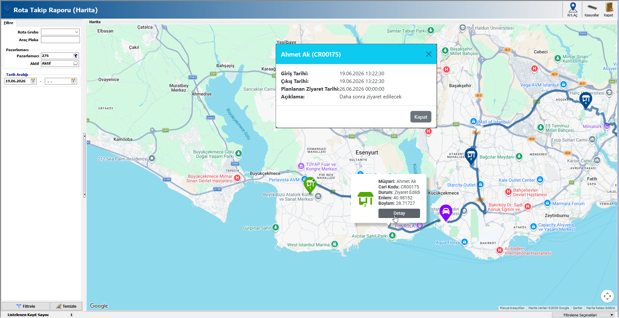Click the Büyükçekmece Gölü Doğal Yaşam Parkı icon
Viewport: 619px width, 318px height.
(x=239, y=153)
